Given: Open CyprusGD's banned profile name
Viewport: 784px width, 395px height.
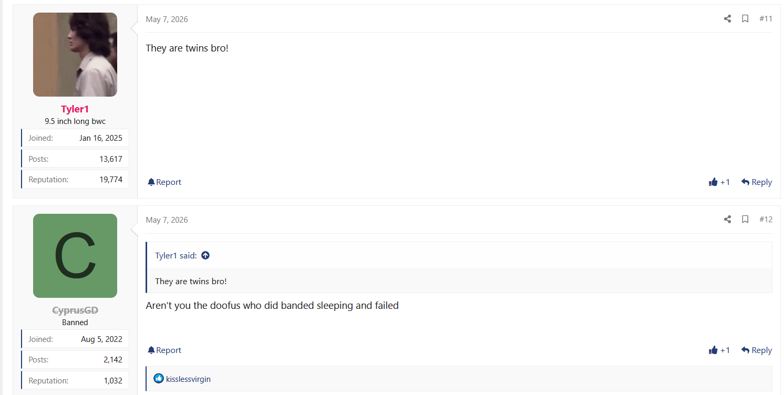Looking at the screenshot, I should [x=75, y=310].
